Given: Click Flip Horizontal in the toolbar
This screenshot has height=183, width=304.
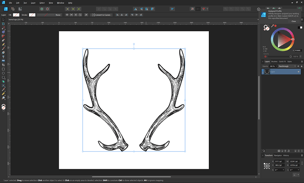Looking at the screenshot, I should (x=136, y=9).
